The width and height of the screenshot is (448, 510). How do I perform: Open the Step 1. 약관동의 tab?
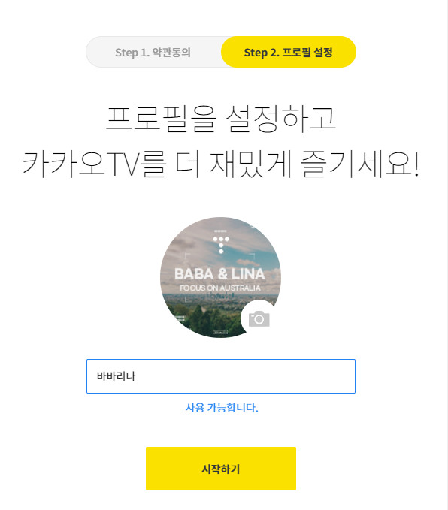[x=153, y=52]
